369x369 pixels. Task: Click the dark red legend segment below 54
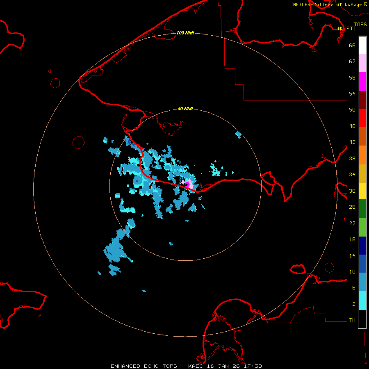click(362, 100)
